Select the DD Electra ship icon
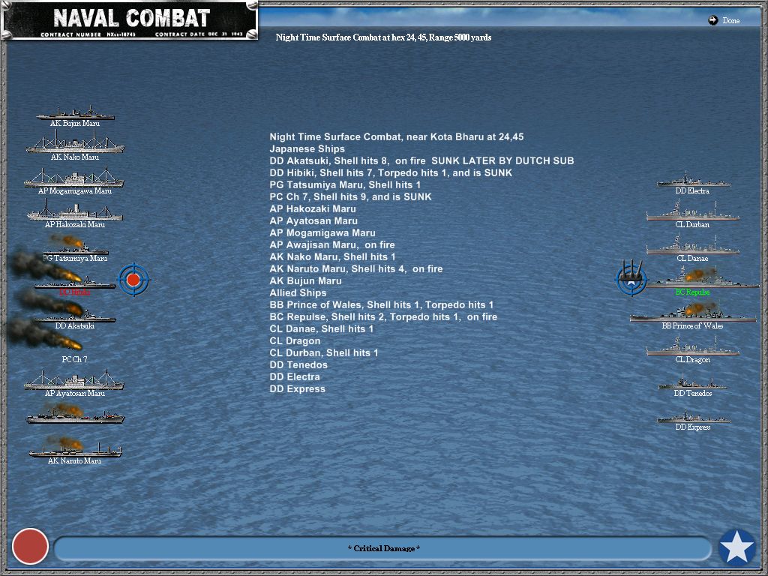This screenshot has width=768, height=576. pos(692,180)
